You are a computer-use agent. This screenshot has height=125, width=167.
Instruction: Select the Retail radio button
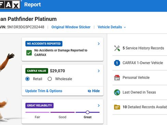(x=27, y=79)
